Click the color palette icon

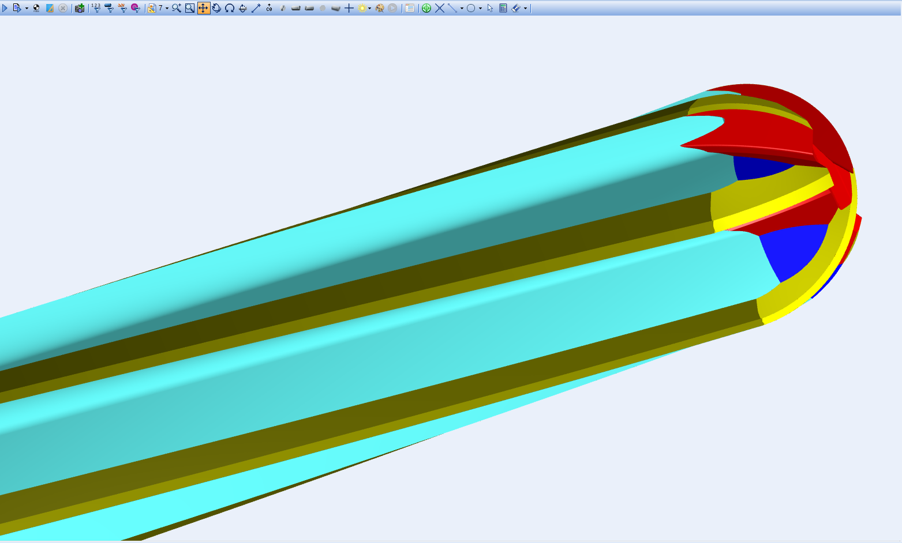(380, 8)
